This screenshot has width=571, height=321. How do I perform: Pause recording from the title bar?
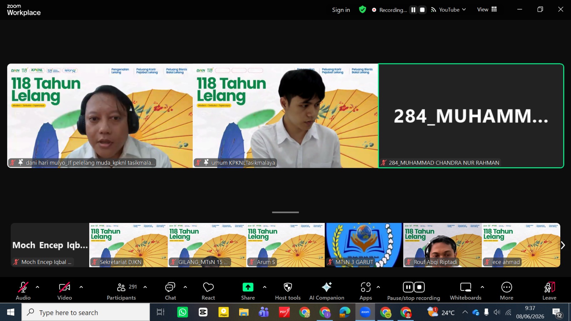tap(413, 10)
